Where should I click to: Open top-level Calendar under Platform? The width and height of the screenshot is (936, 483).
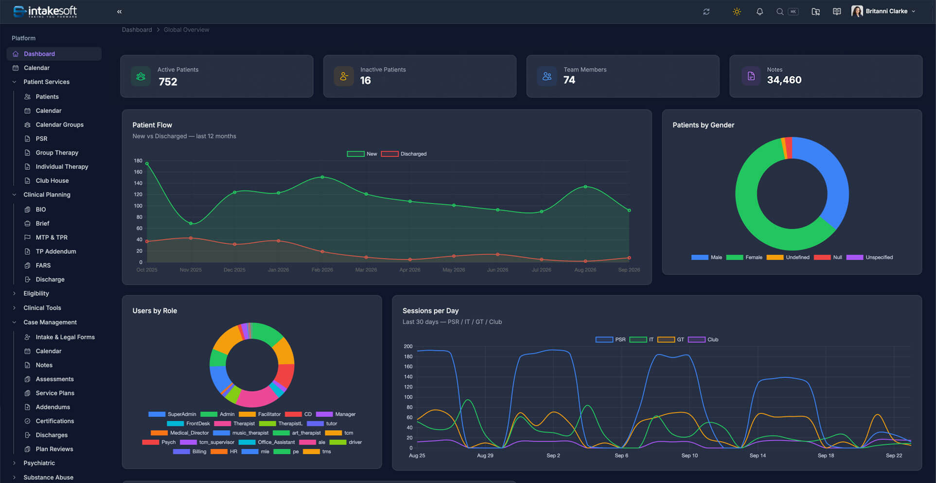pyautogui.click(x=54, y=68)
